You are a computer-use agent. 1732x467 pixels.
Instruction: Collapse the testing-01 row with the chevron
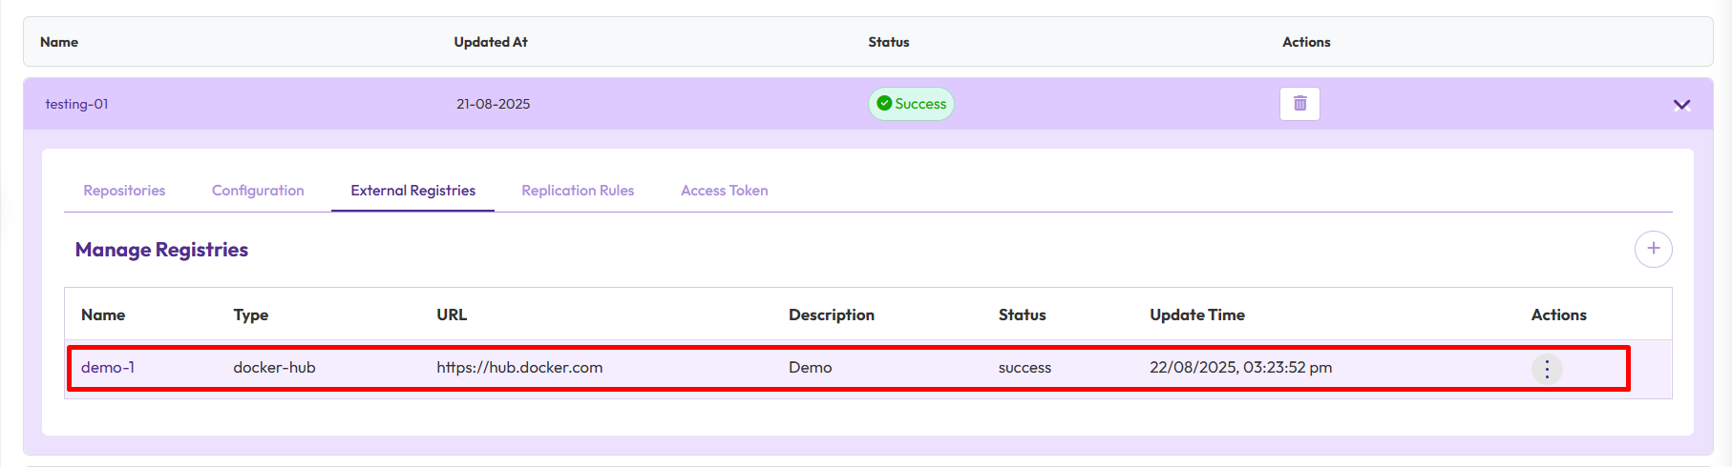click(1681, 105)
